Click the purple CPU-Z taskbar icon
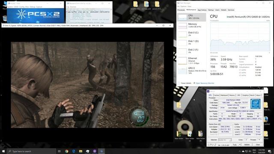The image size is (274, 154). [95, 151]
